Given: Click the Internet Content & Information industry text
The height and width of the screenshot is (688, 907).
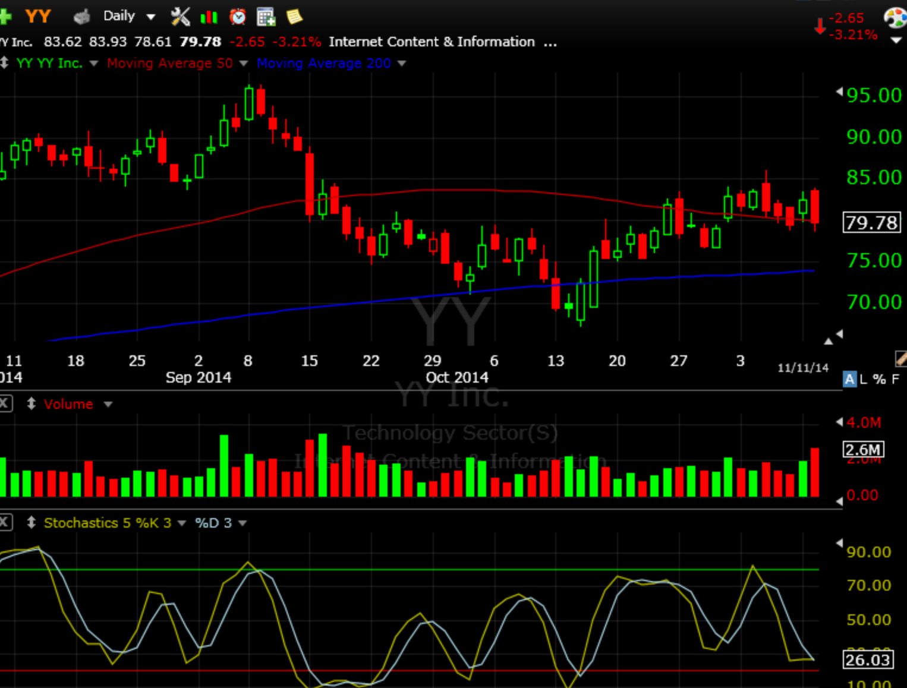Looking at the screenshot, I should pyautogui.click(x=432, y=42).
